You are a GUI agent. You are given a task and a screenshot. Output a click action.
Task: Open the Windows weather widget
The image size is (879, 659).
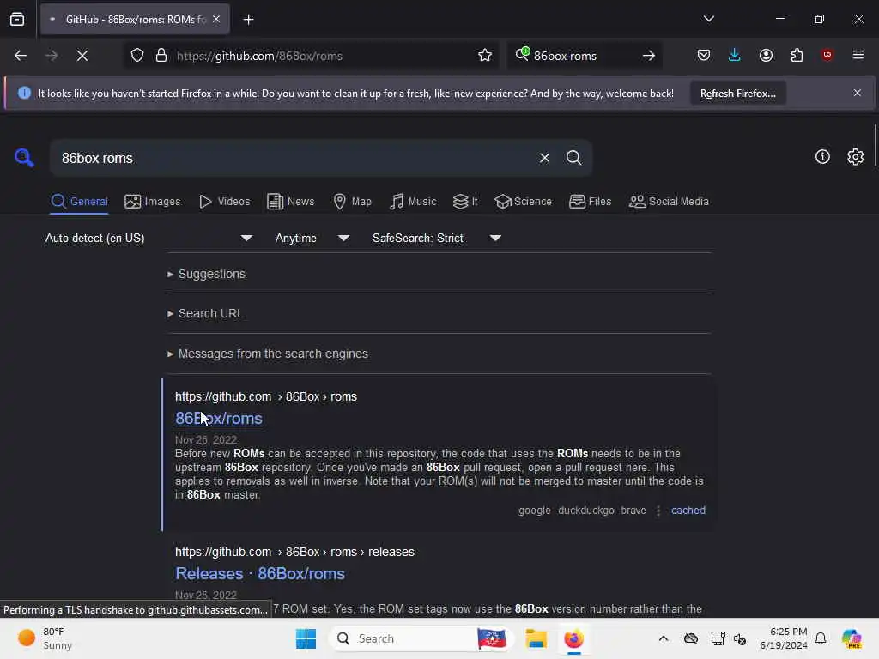[45, 638]
